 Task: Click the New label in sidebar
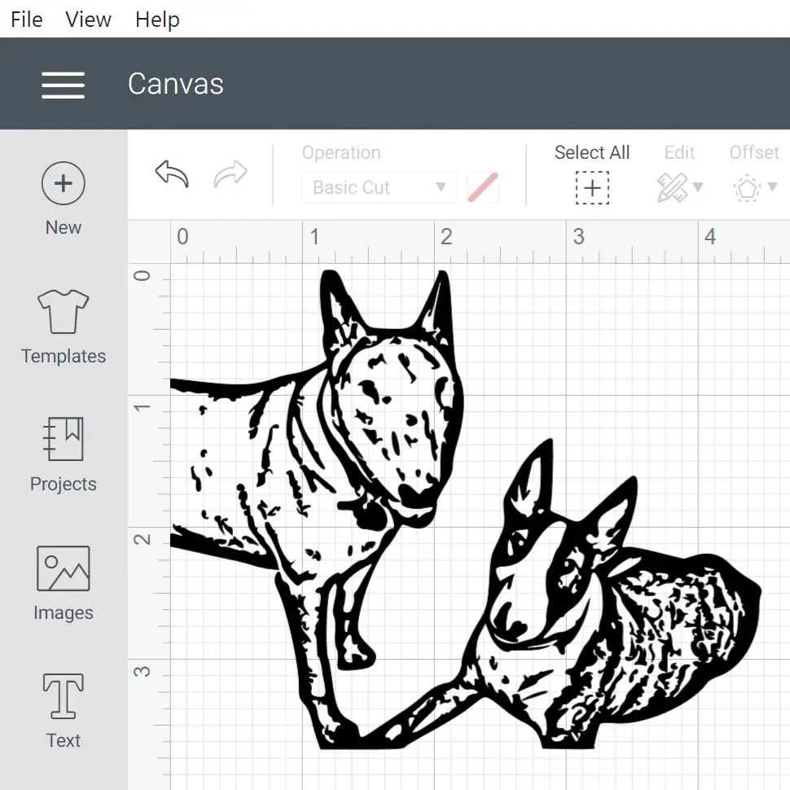(x=64, y=228)
